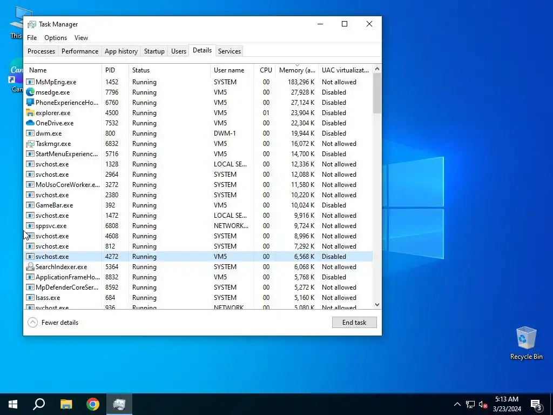The height and width of the screenshot is (415, 553).
Task: Click the PhoneExperienceHost process icon
Action: point(30,102)
